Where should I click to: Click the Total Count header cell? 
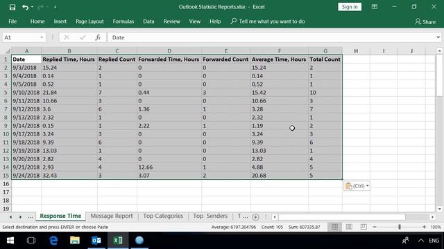325,59
